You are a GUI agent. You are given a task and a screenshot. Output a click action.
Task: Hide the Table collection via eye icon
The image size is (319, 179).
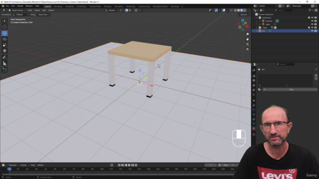(312, 28)
